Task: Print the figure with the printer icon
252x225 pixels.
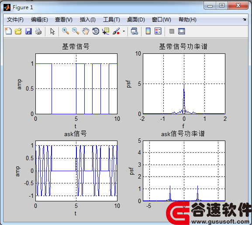Action: (x=38, y=31)
